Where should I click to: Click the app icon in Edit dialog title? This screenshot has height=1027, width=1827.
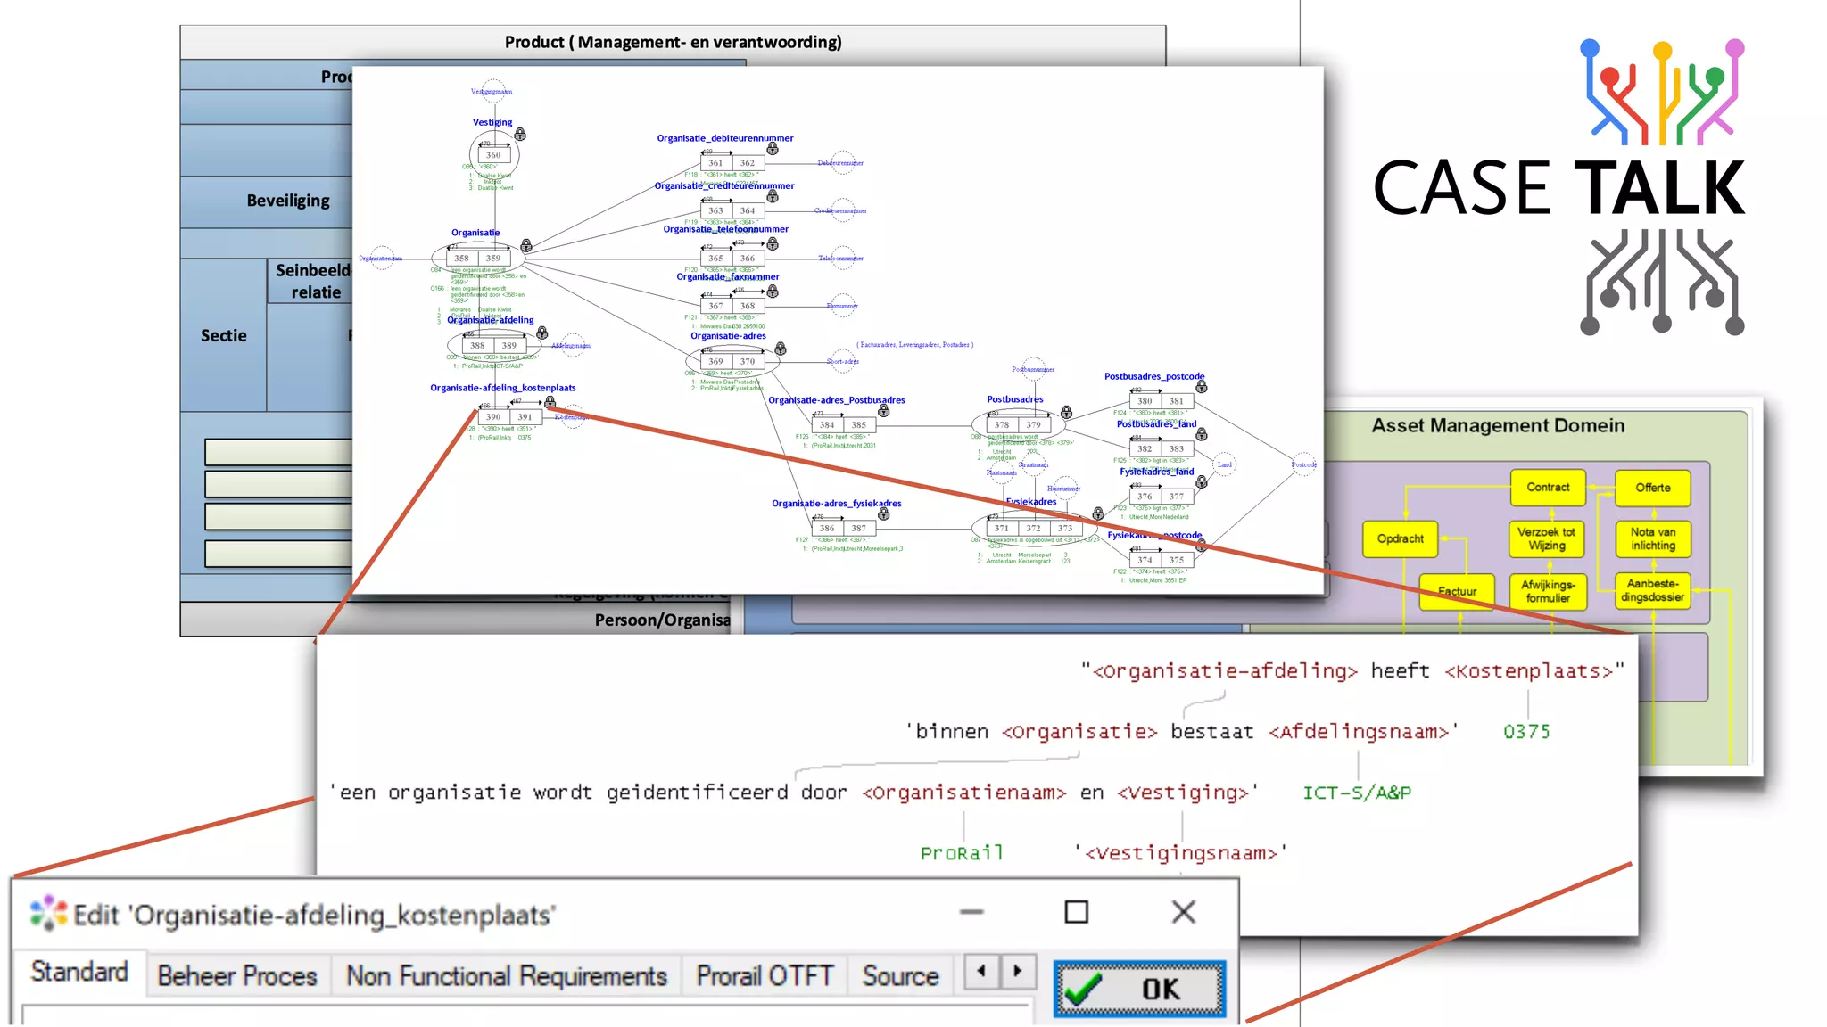tap(48, 914)
